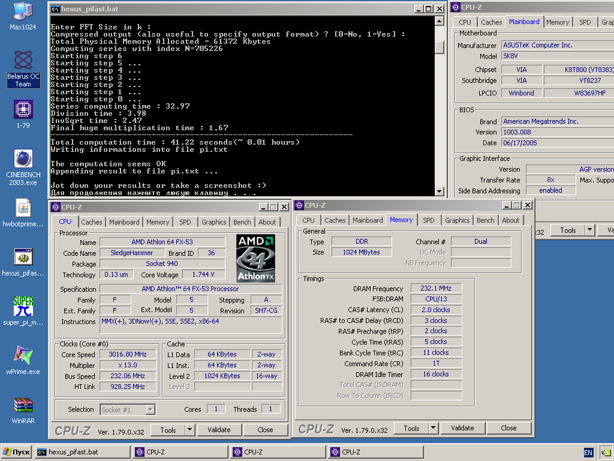Image resolution: width=614 pixels, height=461 pixels.
Task: Click console scrollbar up arrow
Action: (440, 21)
